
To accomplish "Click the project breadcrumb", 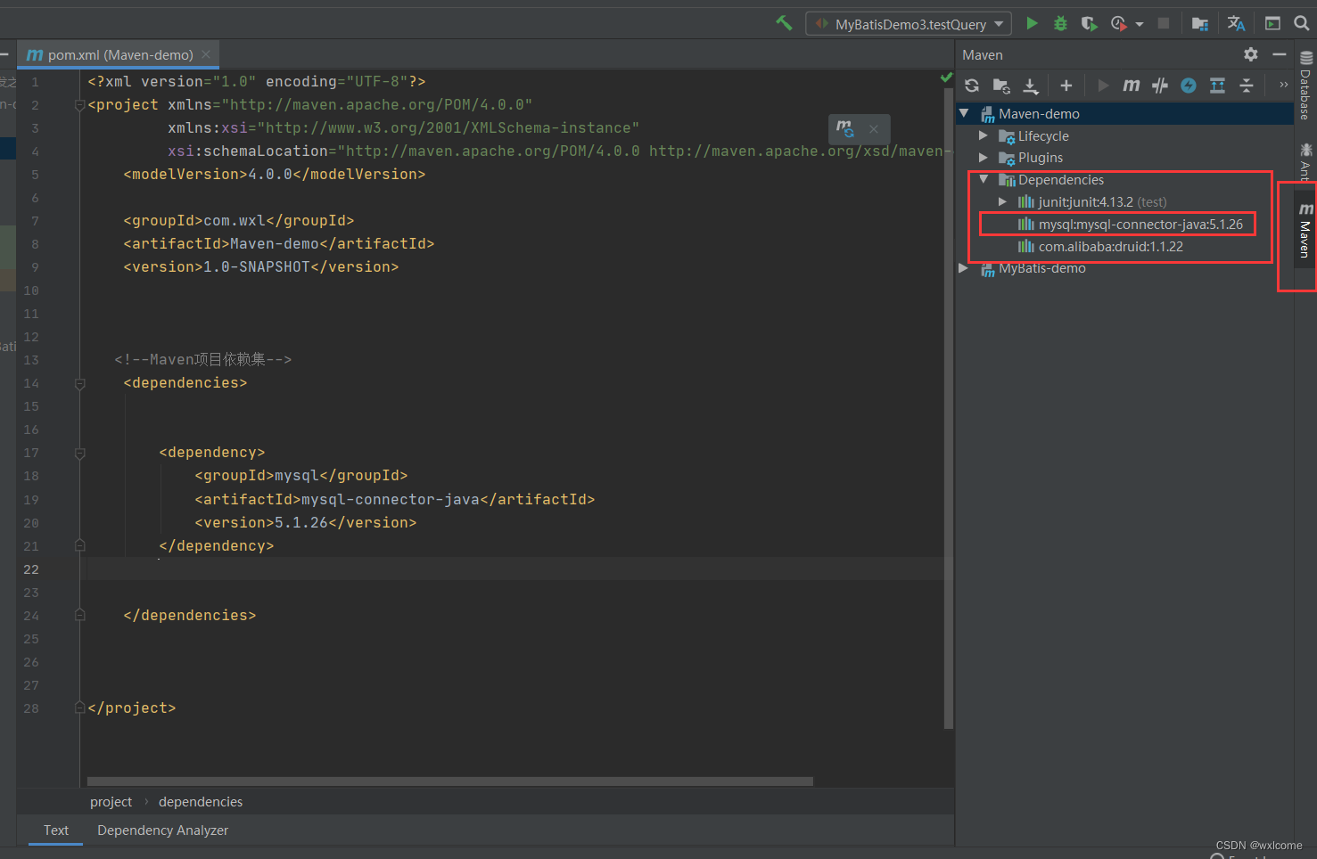I will point(111,802).
